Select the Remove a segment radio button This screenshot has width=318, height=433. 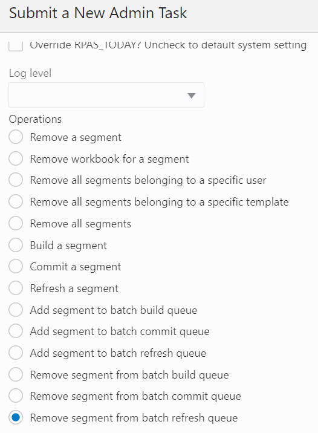click(16, 137)
